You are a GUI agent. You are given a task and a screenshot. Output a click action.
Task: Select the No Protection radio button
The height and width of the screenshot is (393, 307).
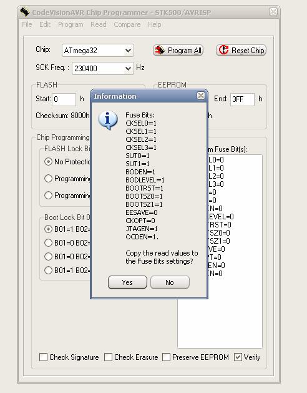coord(48,162)
